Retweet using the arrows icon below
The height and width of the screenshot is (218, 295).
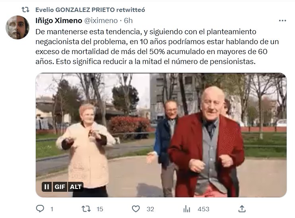(86, 209)
